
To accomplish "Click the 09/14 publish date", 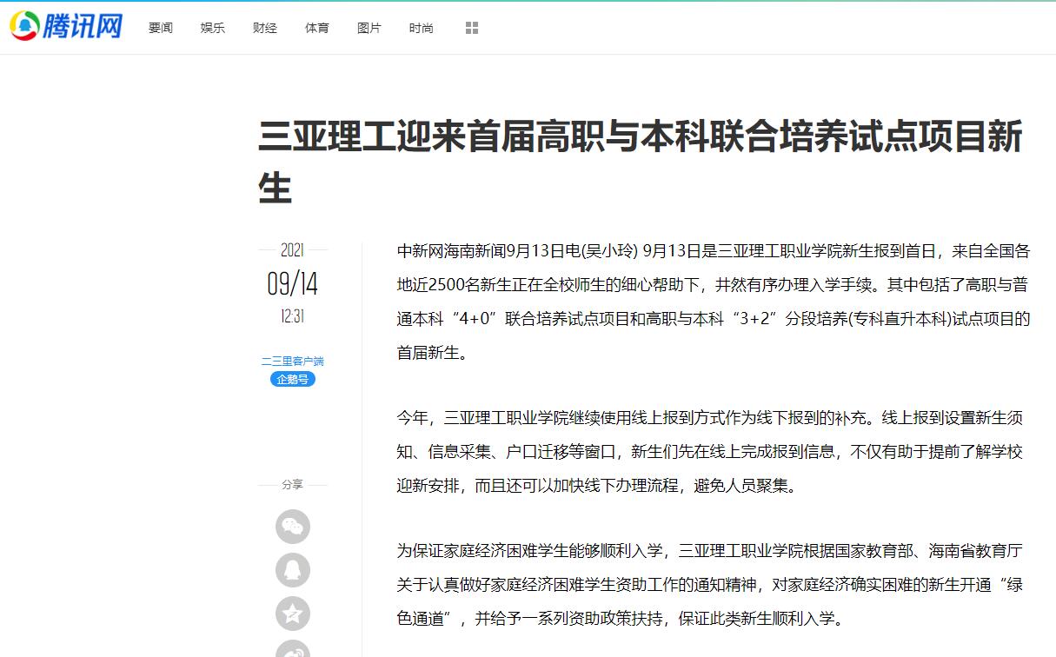I will [293, 283].
